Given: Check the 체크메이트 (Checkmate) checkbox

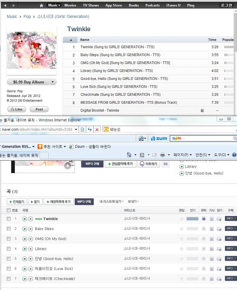Looking at the screenshot, I should [x=9, y=279].
